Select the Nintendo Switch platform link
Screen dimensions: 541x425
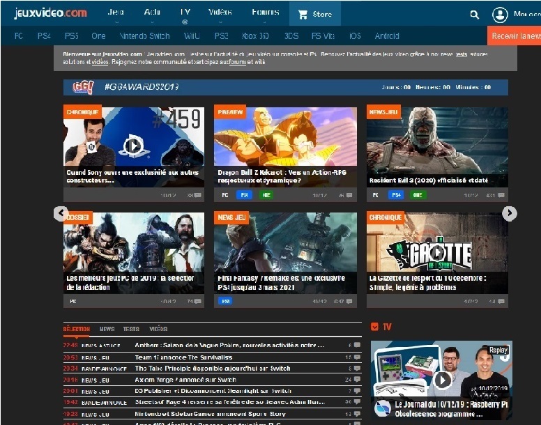point(144,36)
